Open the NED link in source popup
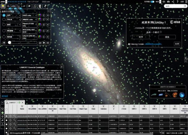 pyautogui.click(x=161, y=95)
